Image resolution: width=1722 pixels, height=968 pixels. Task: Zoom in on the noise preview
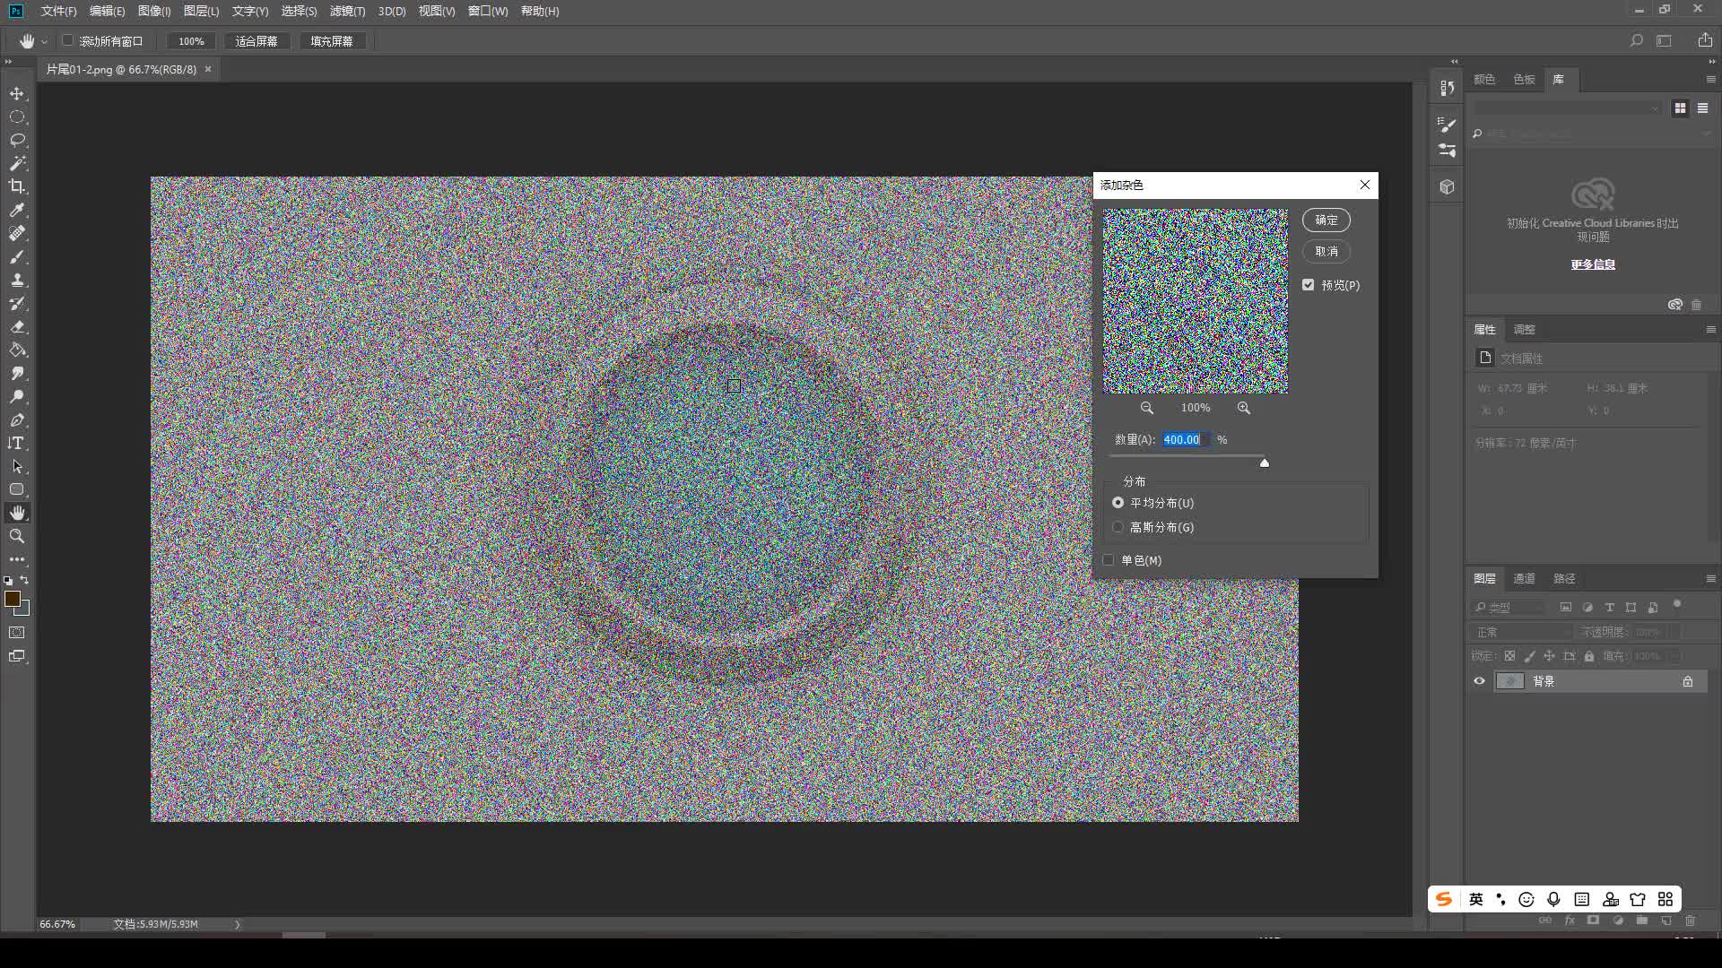point(1243,408)
